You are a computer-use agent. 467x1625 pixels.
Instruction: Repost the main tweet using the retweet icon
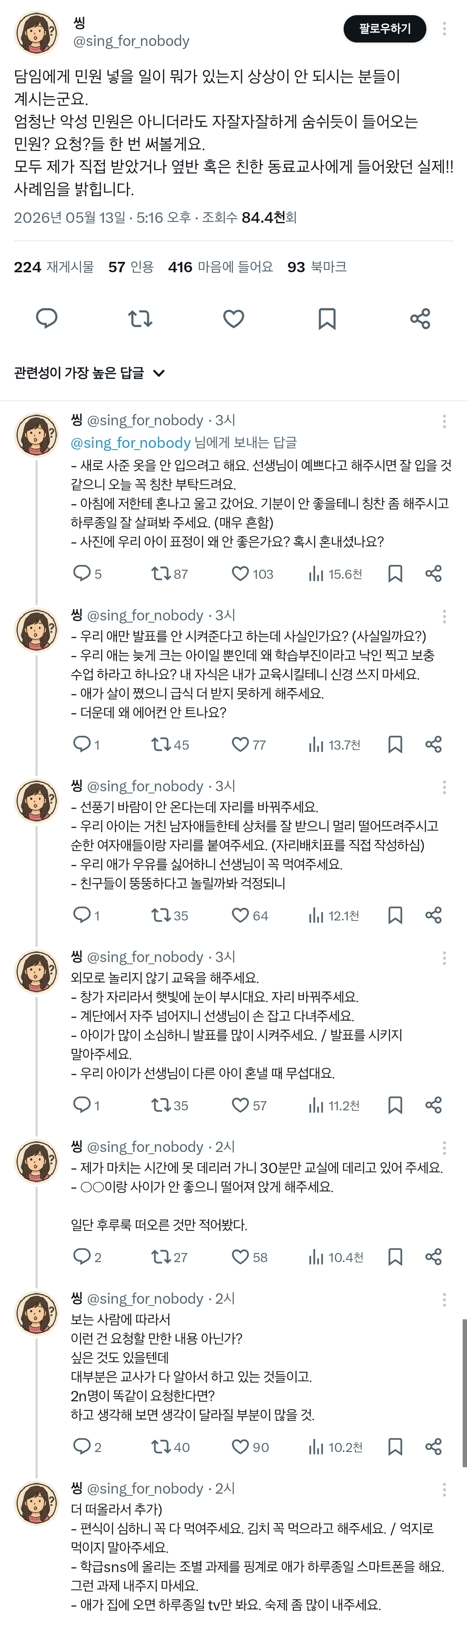(140, 319)
